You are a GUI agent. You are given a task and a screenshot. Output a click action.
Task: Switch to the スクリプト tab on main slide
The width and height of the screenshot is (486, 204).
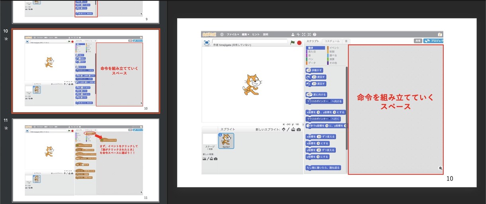[x=313, y=41]
